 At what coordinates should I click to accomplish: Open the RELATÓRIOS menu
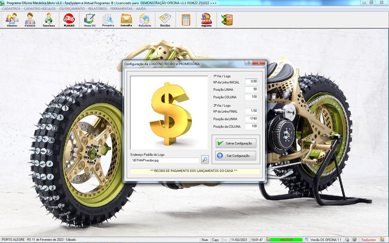pos(98,8)
